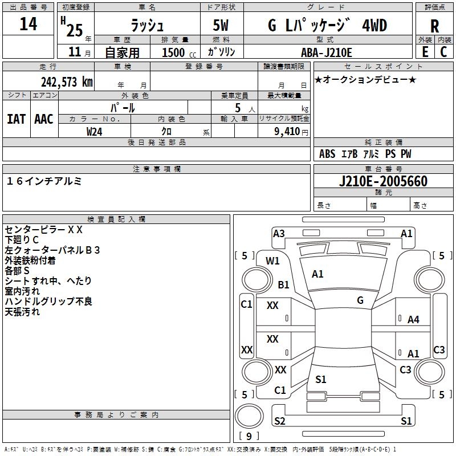Click the door type 5W value
Viewport: 456px width, 456px height.
(221, 25)
